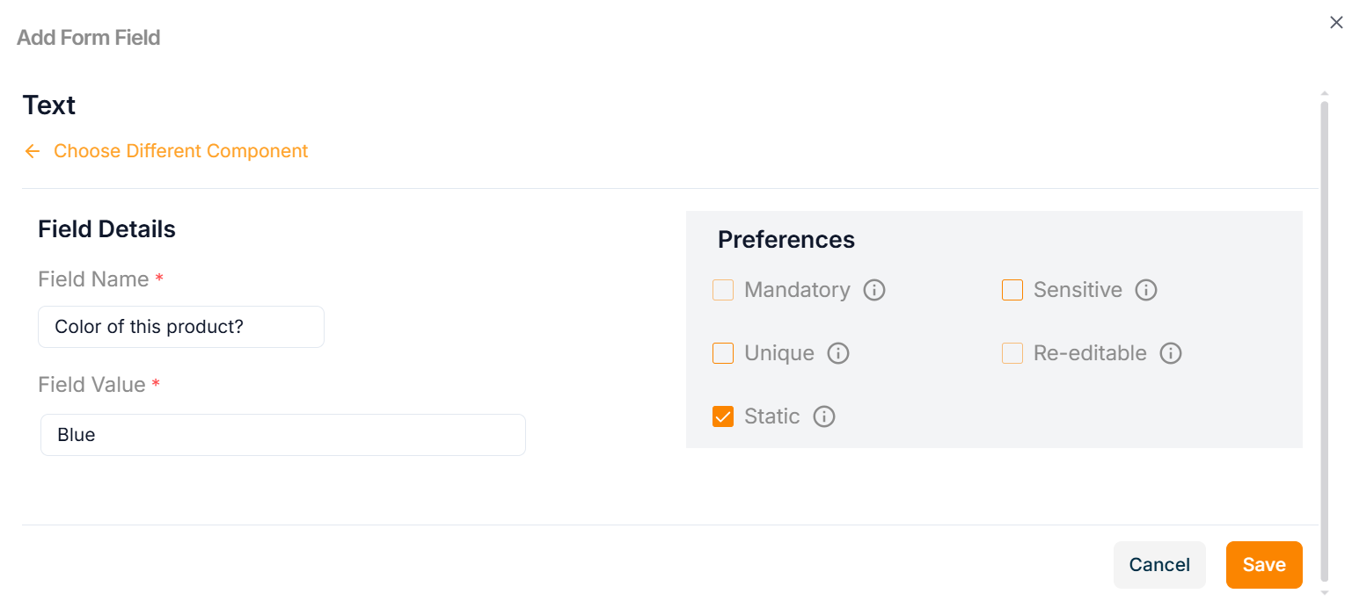Uncheck the Static checkbox
The height and width of the screenshot is (608, 1352).
pyautogui.click(x=723, y=416)
